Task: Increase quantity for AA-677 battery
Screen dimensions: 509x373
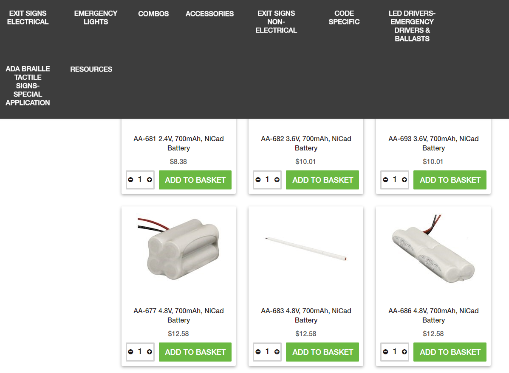Action: tap(149, 352)
